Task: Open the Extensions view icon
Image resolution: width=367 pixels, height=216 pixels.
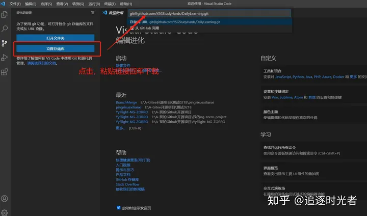Action: (5, 72)
